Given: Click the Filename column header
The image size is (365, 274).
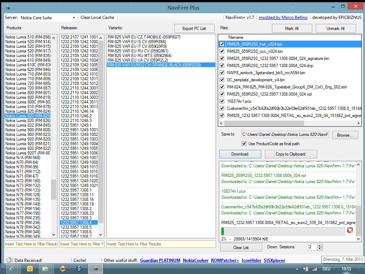Looking at the screenshot, I should point(236,37).
